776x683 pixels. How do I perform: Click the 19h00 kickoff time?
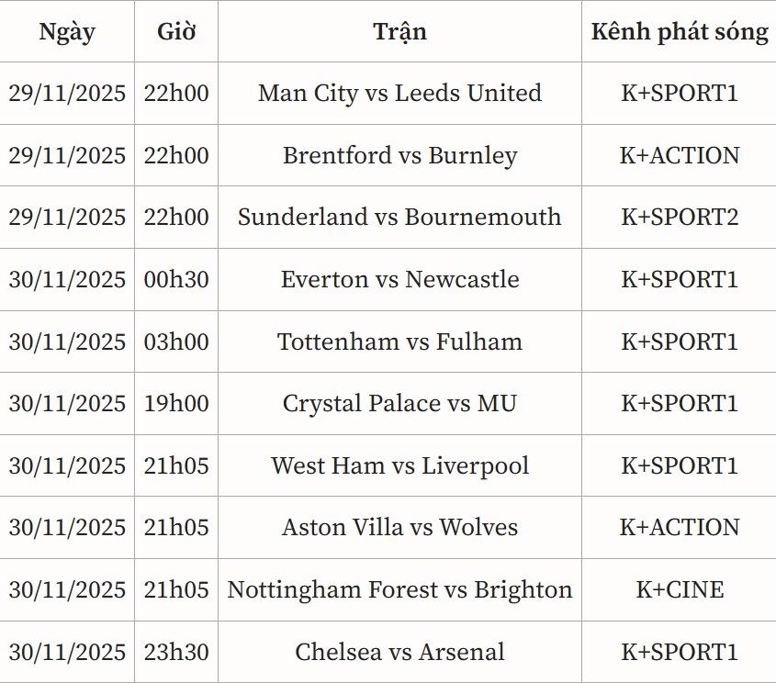tap(176, 404)
